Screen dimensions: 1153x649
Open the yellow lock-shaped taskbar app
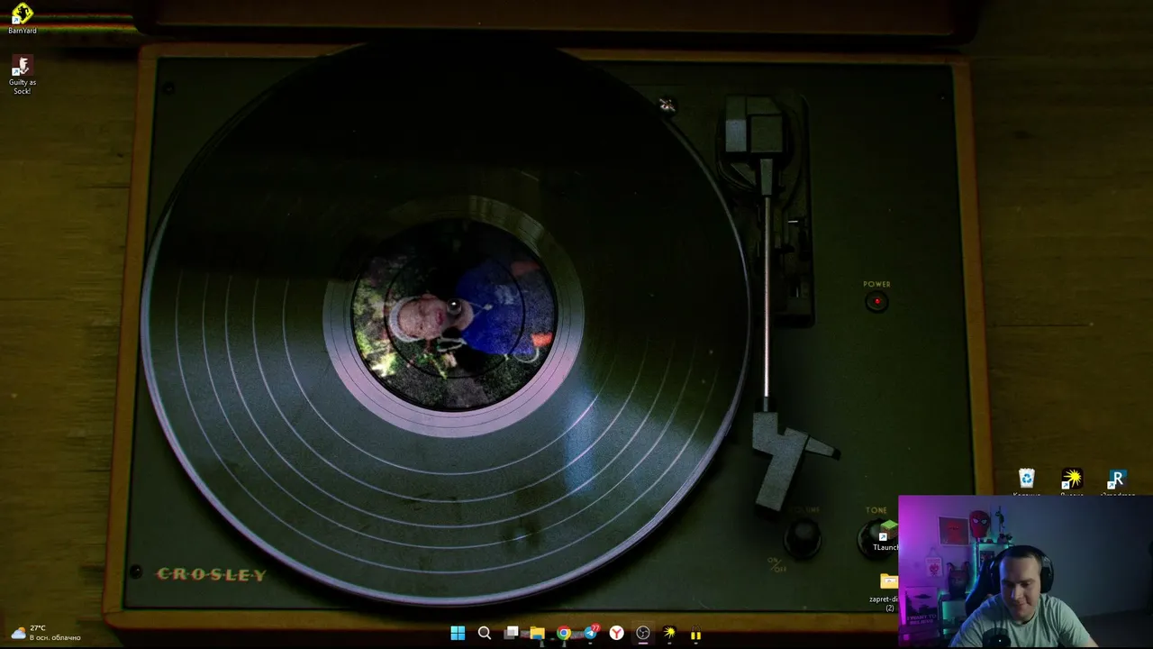tap(695, 633)
